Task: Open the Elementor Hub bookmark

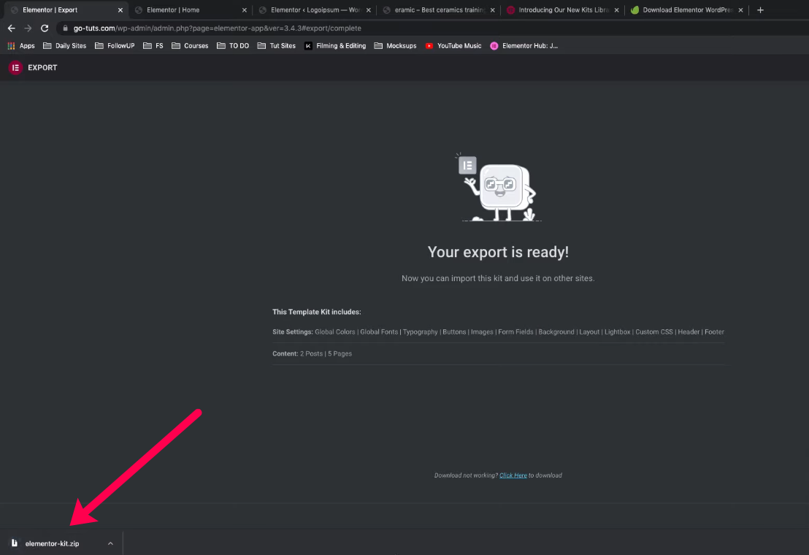Action: click(x=524, y=46)
